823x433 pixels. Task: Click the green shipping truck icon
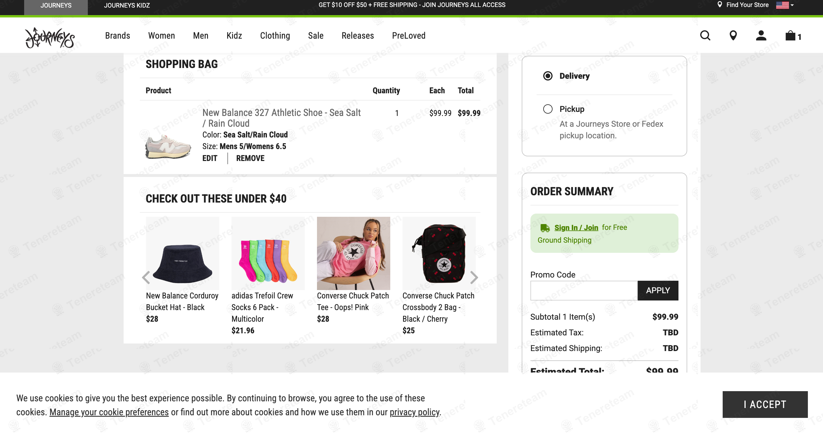[x=545, y=228]
